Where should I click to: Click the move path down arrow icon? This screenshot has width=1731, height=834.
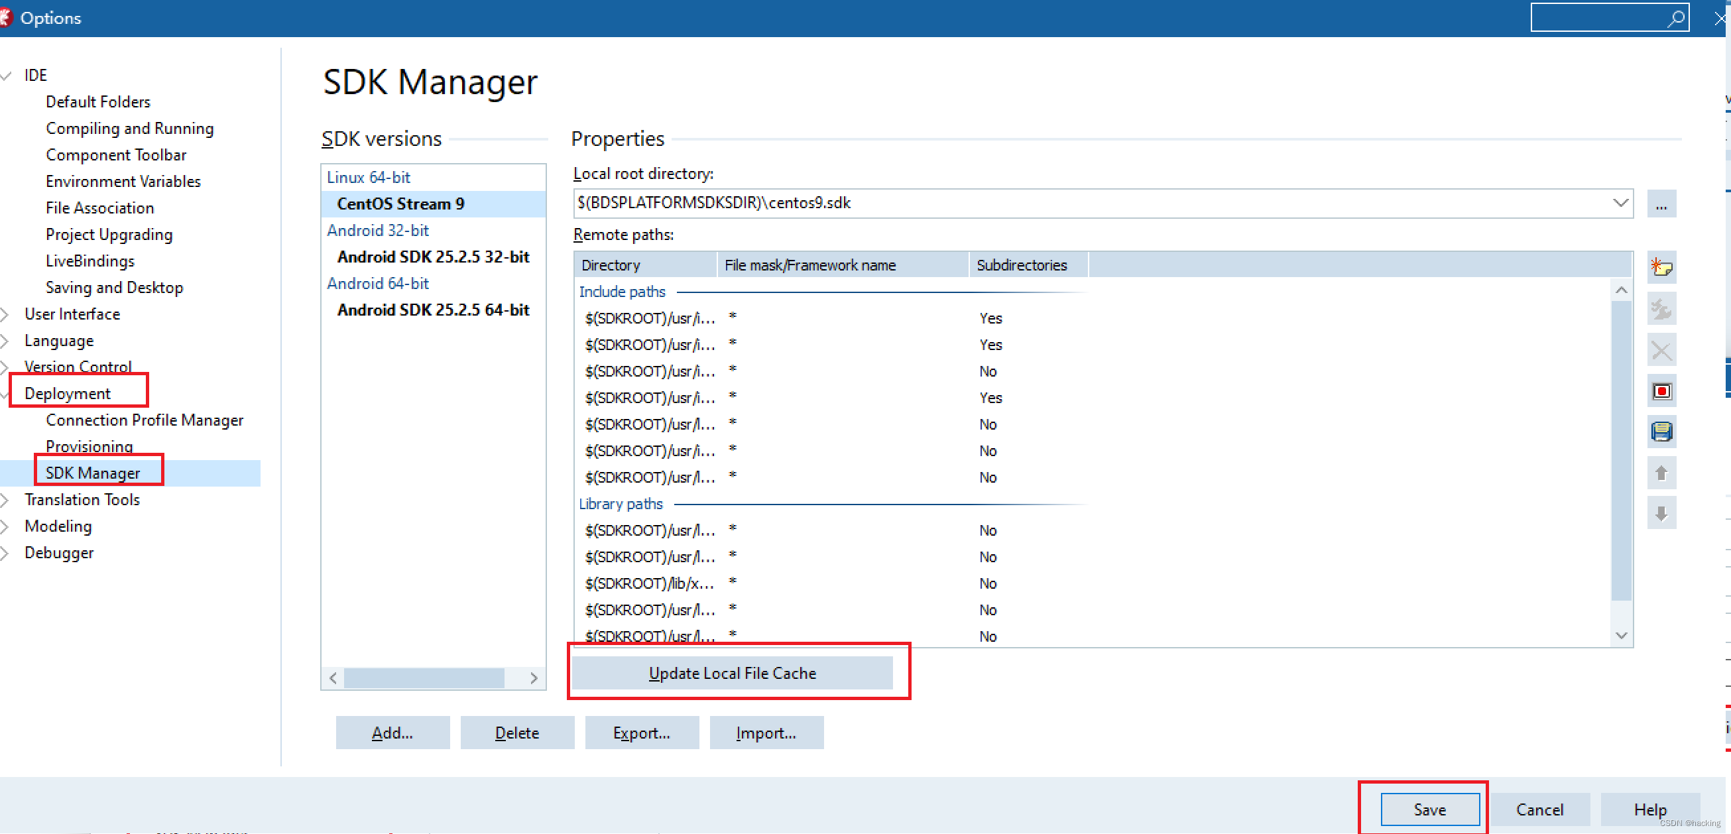(x=1661, y=514)
